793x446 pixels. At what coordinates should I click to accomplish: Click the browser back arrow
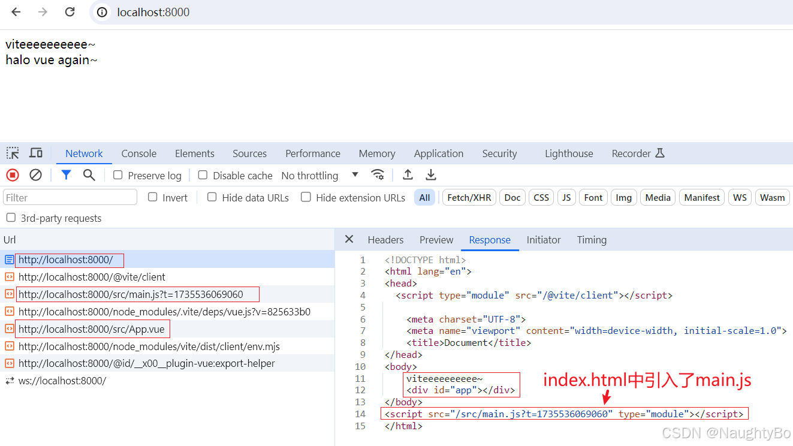pos(16,12)
